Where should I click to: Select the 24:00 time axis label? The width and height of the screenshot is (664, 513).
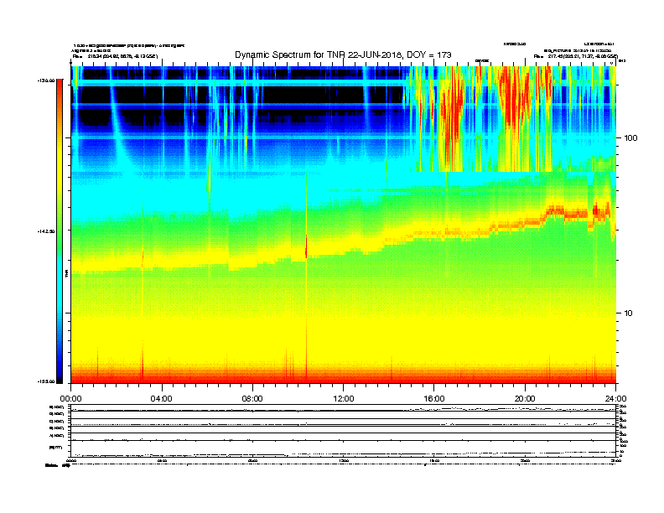[x=615, y=399]
